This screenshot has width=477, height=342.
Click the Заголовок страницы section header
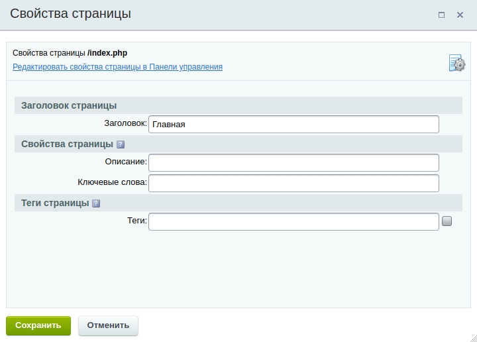point(69,105)
